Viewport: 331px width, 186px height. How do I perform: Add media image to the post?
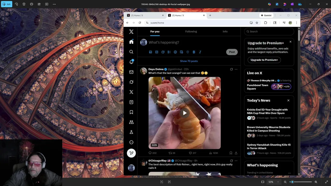coord(151,52)
